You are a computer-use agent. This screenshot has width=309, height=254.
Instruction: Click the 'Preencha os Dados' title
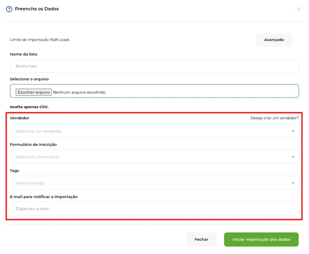[x=37, y=9]
